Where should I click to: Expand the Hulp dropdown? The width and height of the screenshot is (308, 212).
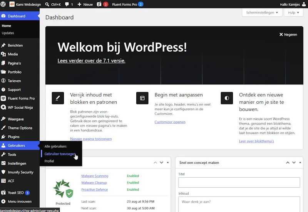pyautogui.click(x=293, y=12)
